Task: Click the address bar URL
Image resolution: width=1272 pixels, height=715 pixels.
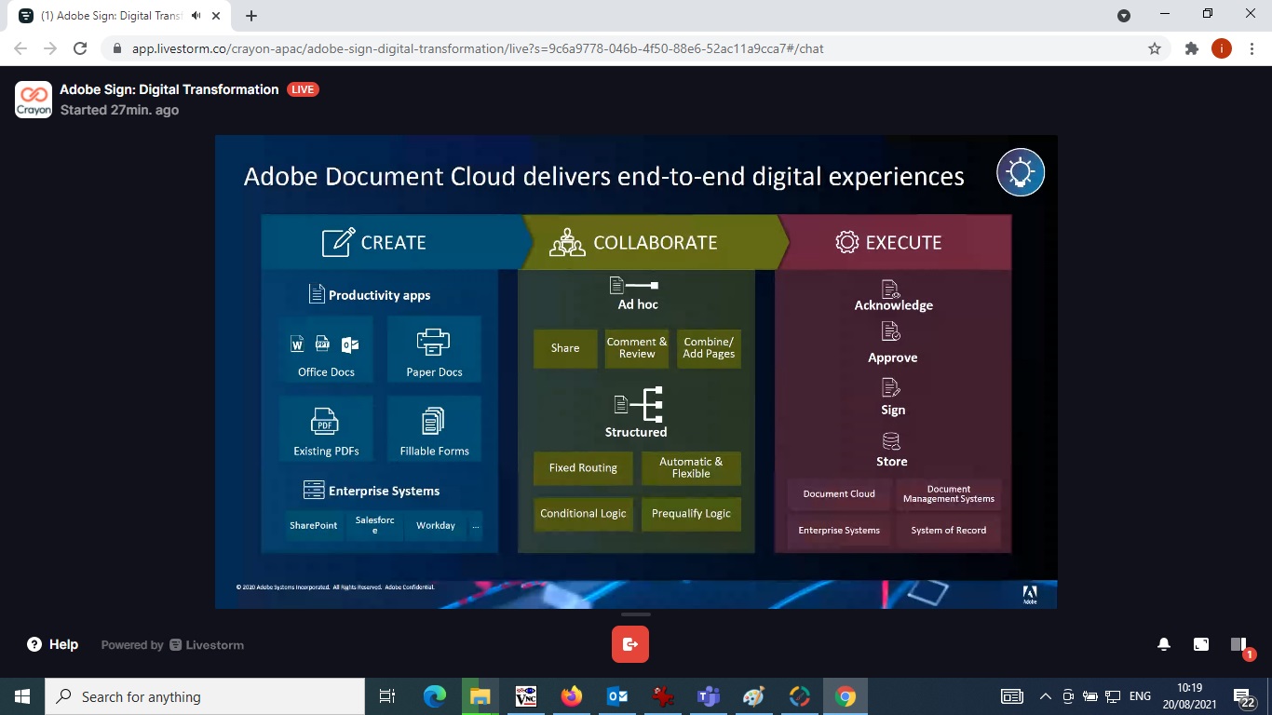Action: pos(478,48)
